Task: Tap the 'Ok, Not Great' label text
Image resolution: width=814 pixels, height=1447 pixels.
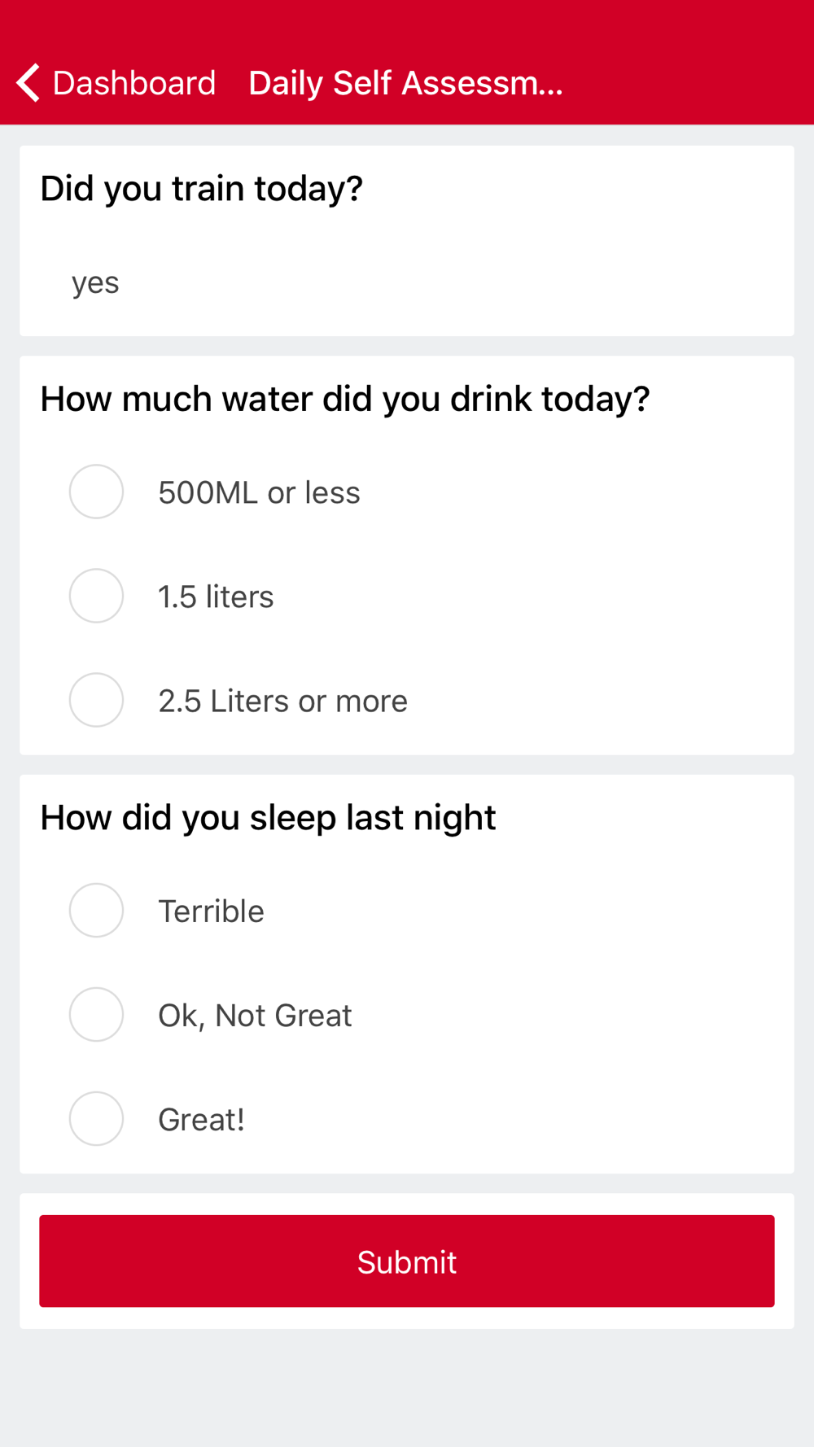Action: tap(255, 1016)
